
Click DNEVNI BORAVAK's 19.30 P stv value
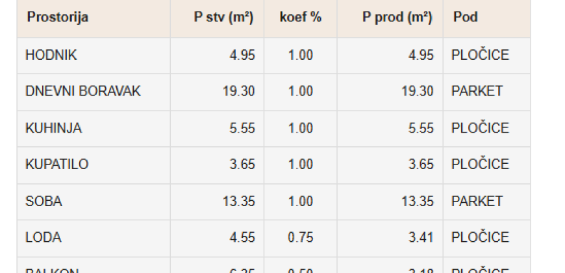coord(238,92)
